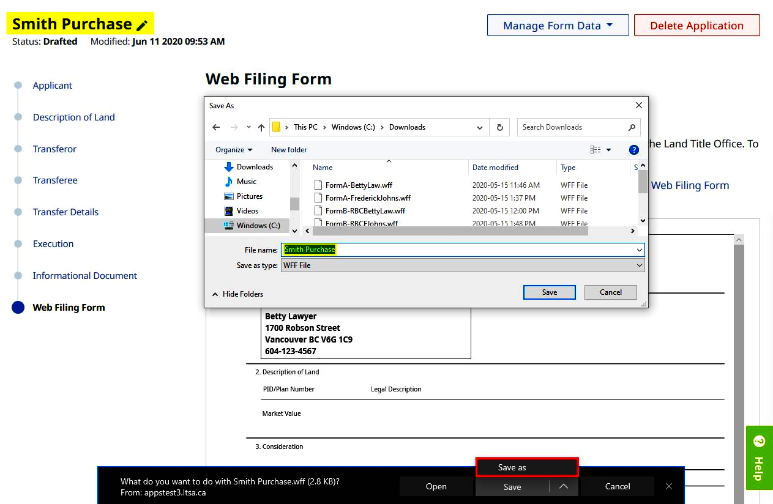Screen dimensions: 773x504
Task: Refresh the Downloads folder listing
Action: point(499,127)
